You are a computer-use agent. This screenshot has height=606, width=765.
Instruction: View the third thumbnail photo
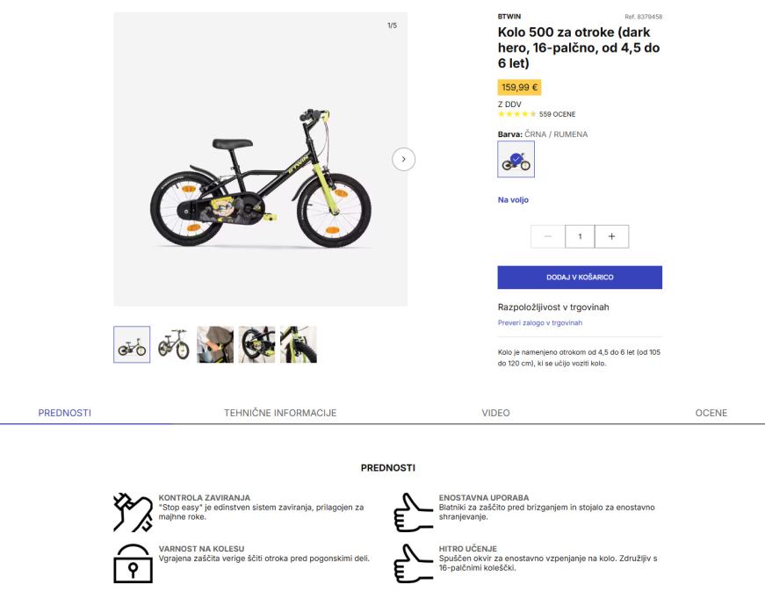click(x=215, y=344)
